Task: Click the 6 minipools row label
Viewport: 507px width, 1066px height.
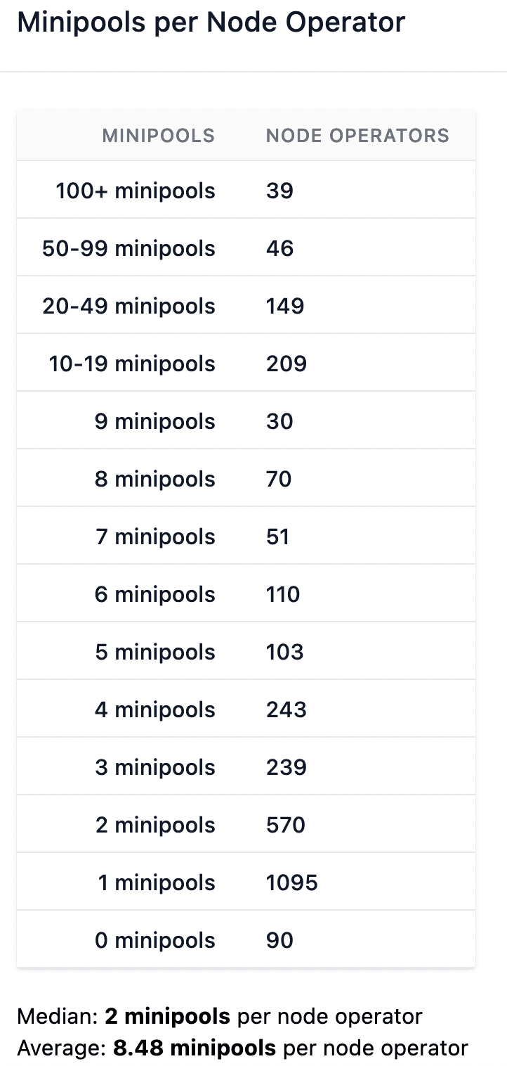Action: coord(155,594)
